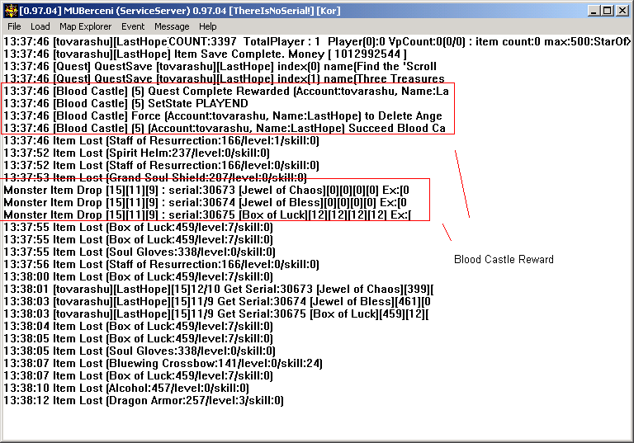634x443 pixels.
Task: Click the Blood Castle Reward annotation label
Action: 504,260
